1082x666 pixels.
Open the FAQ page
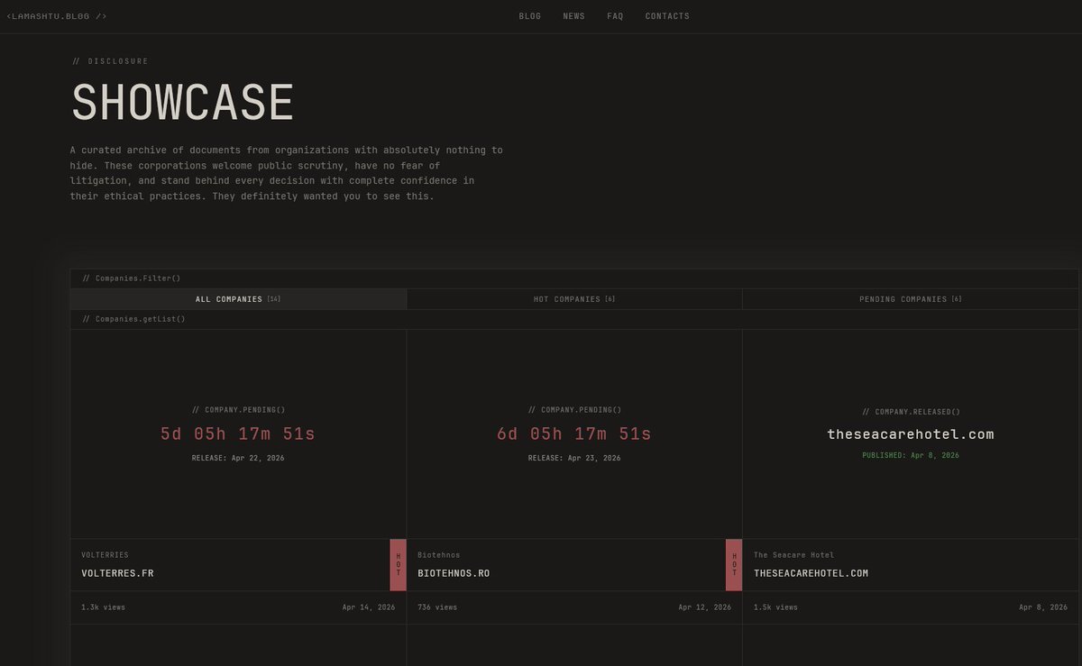(x=615, y=15)
